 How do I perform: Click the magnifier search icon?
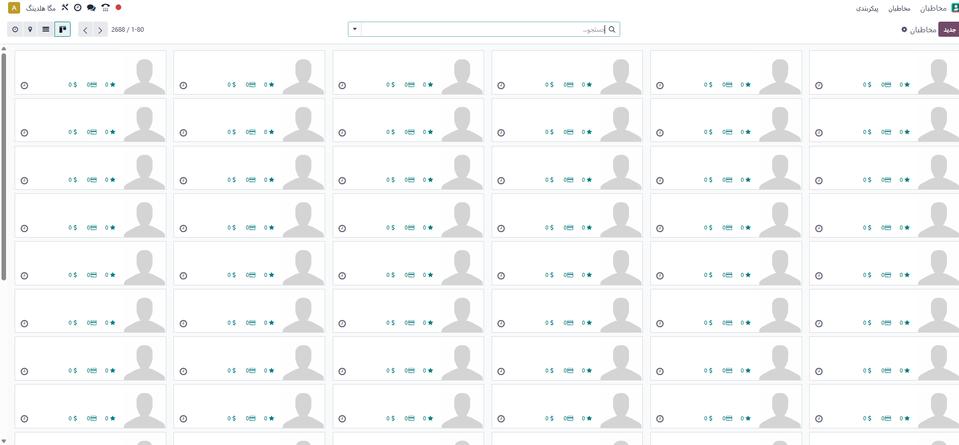click(x=612, y=30)
